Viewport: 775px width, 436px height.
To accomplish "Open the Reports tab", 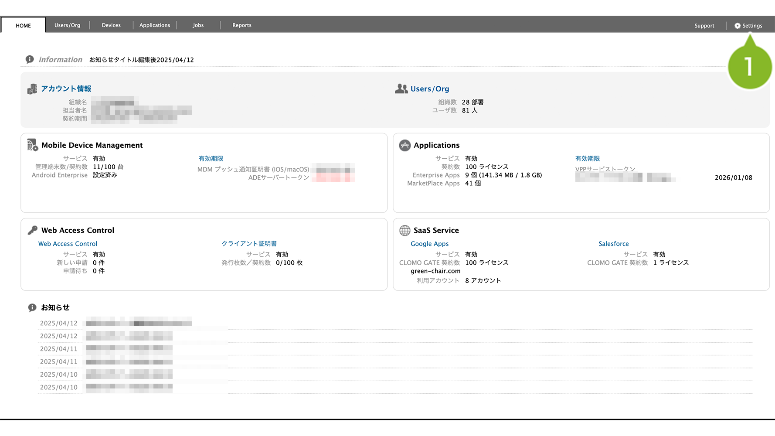I will pyautogui.click(x=242, y=25).
